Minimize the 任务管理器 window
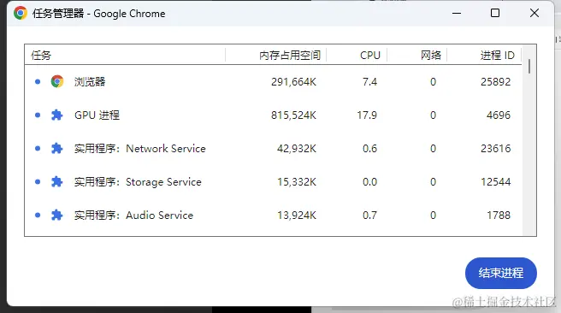This screenshot has width=561, height=313. [457, 13]
